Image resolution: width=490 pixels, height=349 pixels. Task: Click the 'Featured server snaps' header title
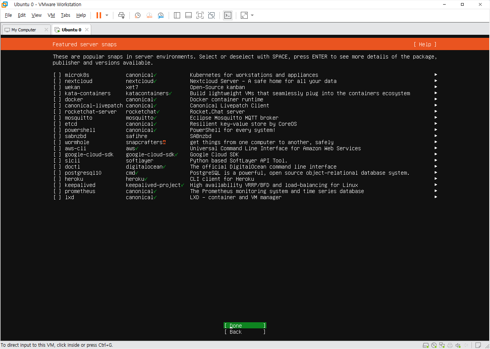coord(85,44)
